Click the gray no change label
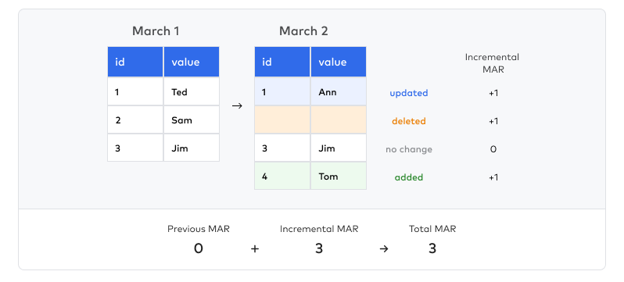The image size is (624, 282). 409,149
